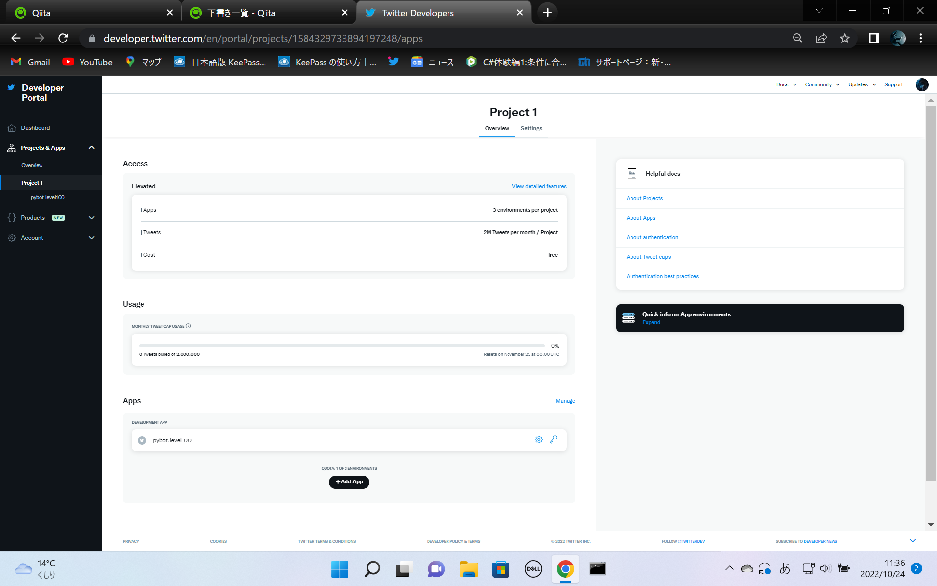Open the YouTube bookmark
Screen dimensions: 937x586
pyautogui.click(x=87, y=62)
